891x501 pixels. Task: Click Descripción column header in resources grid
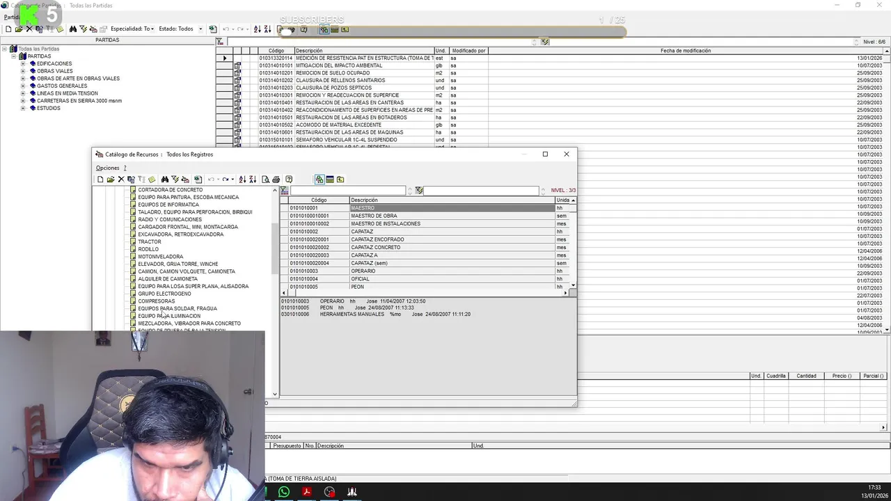[x=452, y=200]
